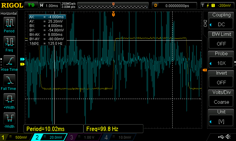Click the 3.00M pts memory depth text
The width and height of the screenshot is (236, 141).
click(x=68, y=7)
